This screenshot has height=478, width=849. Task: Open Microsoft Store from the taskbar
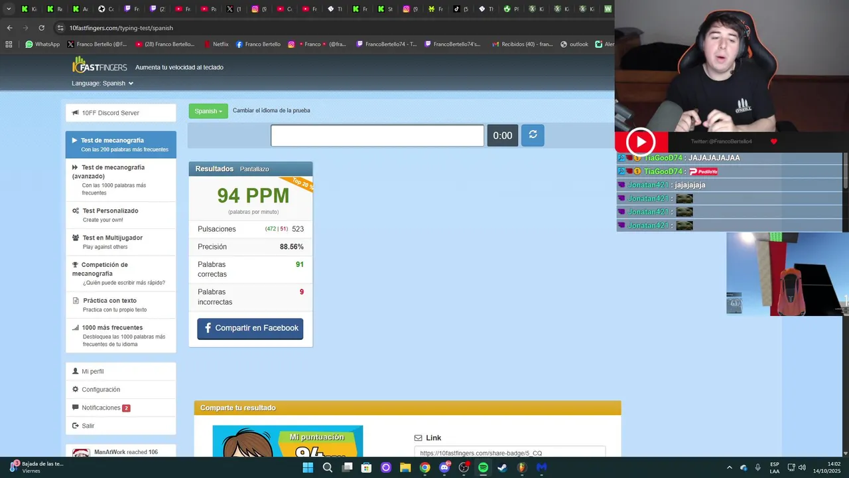click(366, 467)
